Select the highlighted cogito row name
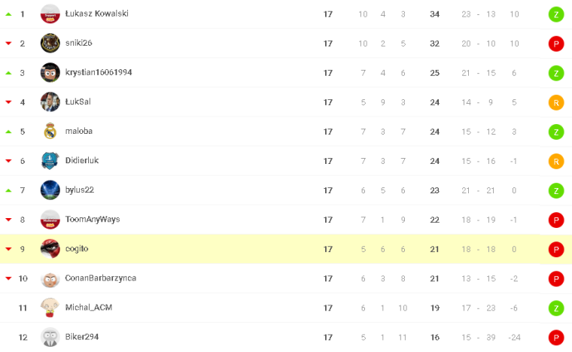 pos(77,248)
